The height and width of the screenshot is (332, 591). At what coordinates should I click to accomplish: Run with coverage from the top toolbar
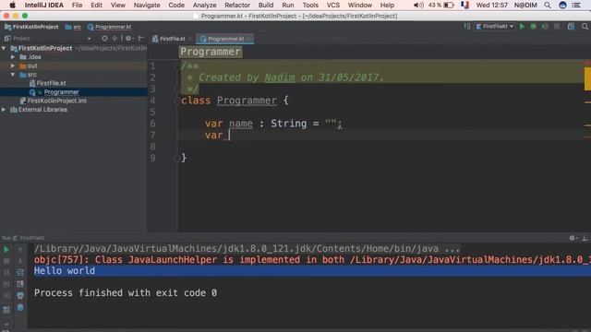coord(545,27)
